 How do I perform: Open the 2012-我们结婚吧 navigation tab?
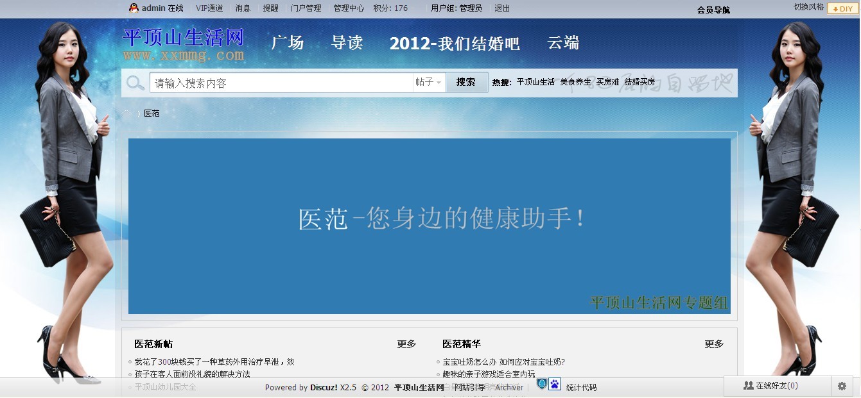pyautogui.click(x=455, y=44)
